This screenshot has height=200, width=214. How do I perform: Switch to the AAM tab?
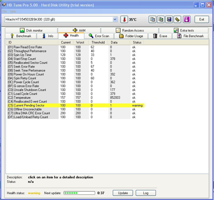79,30
